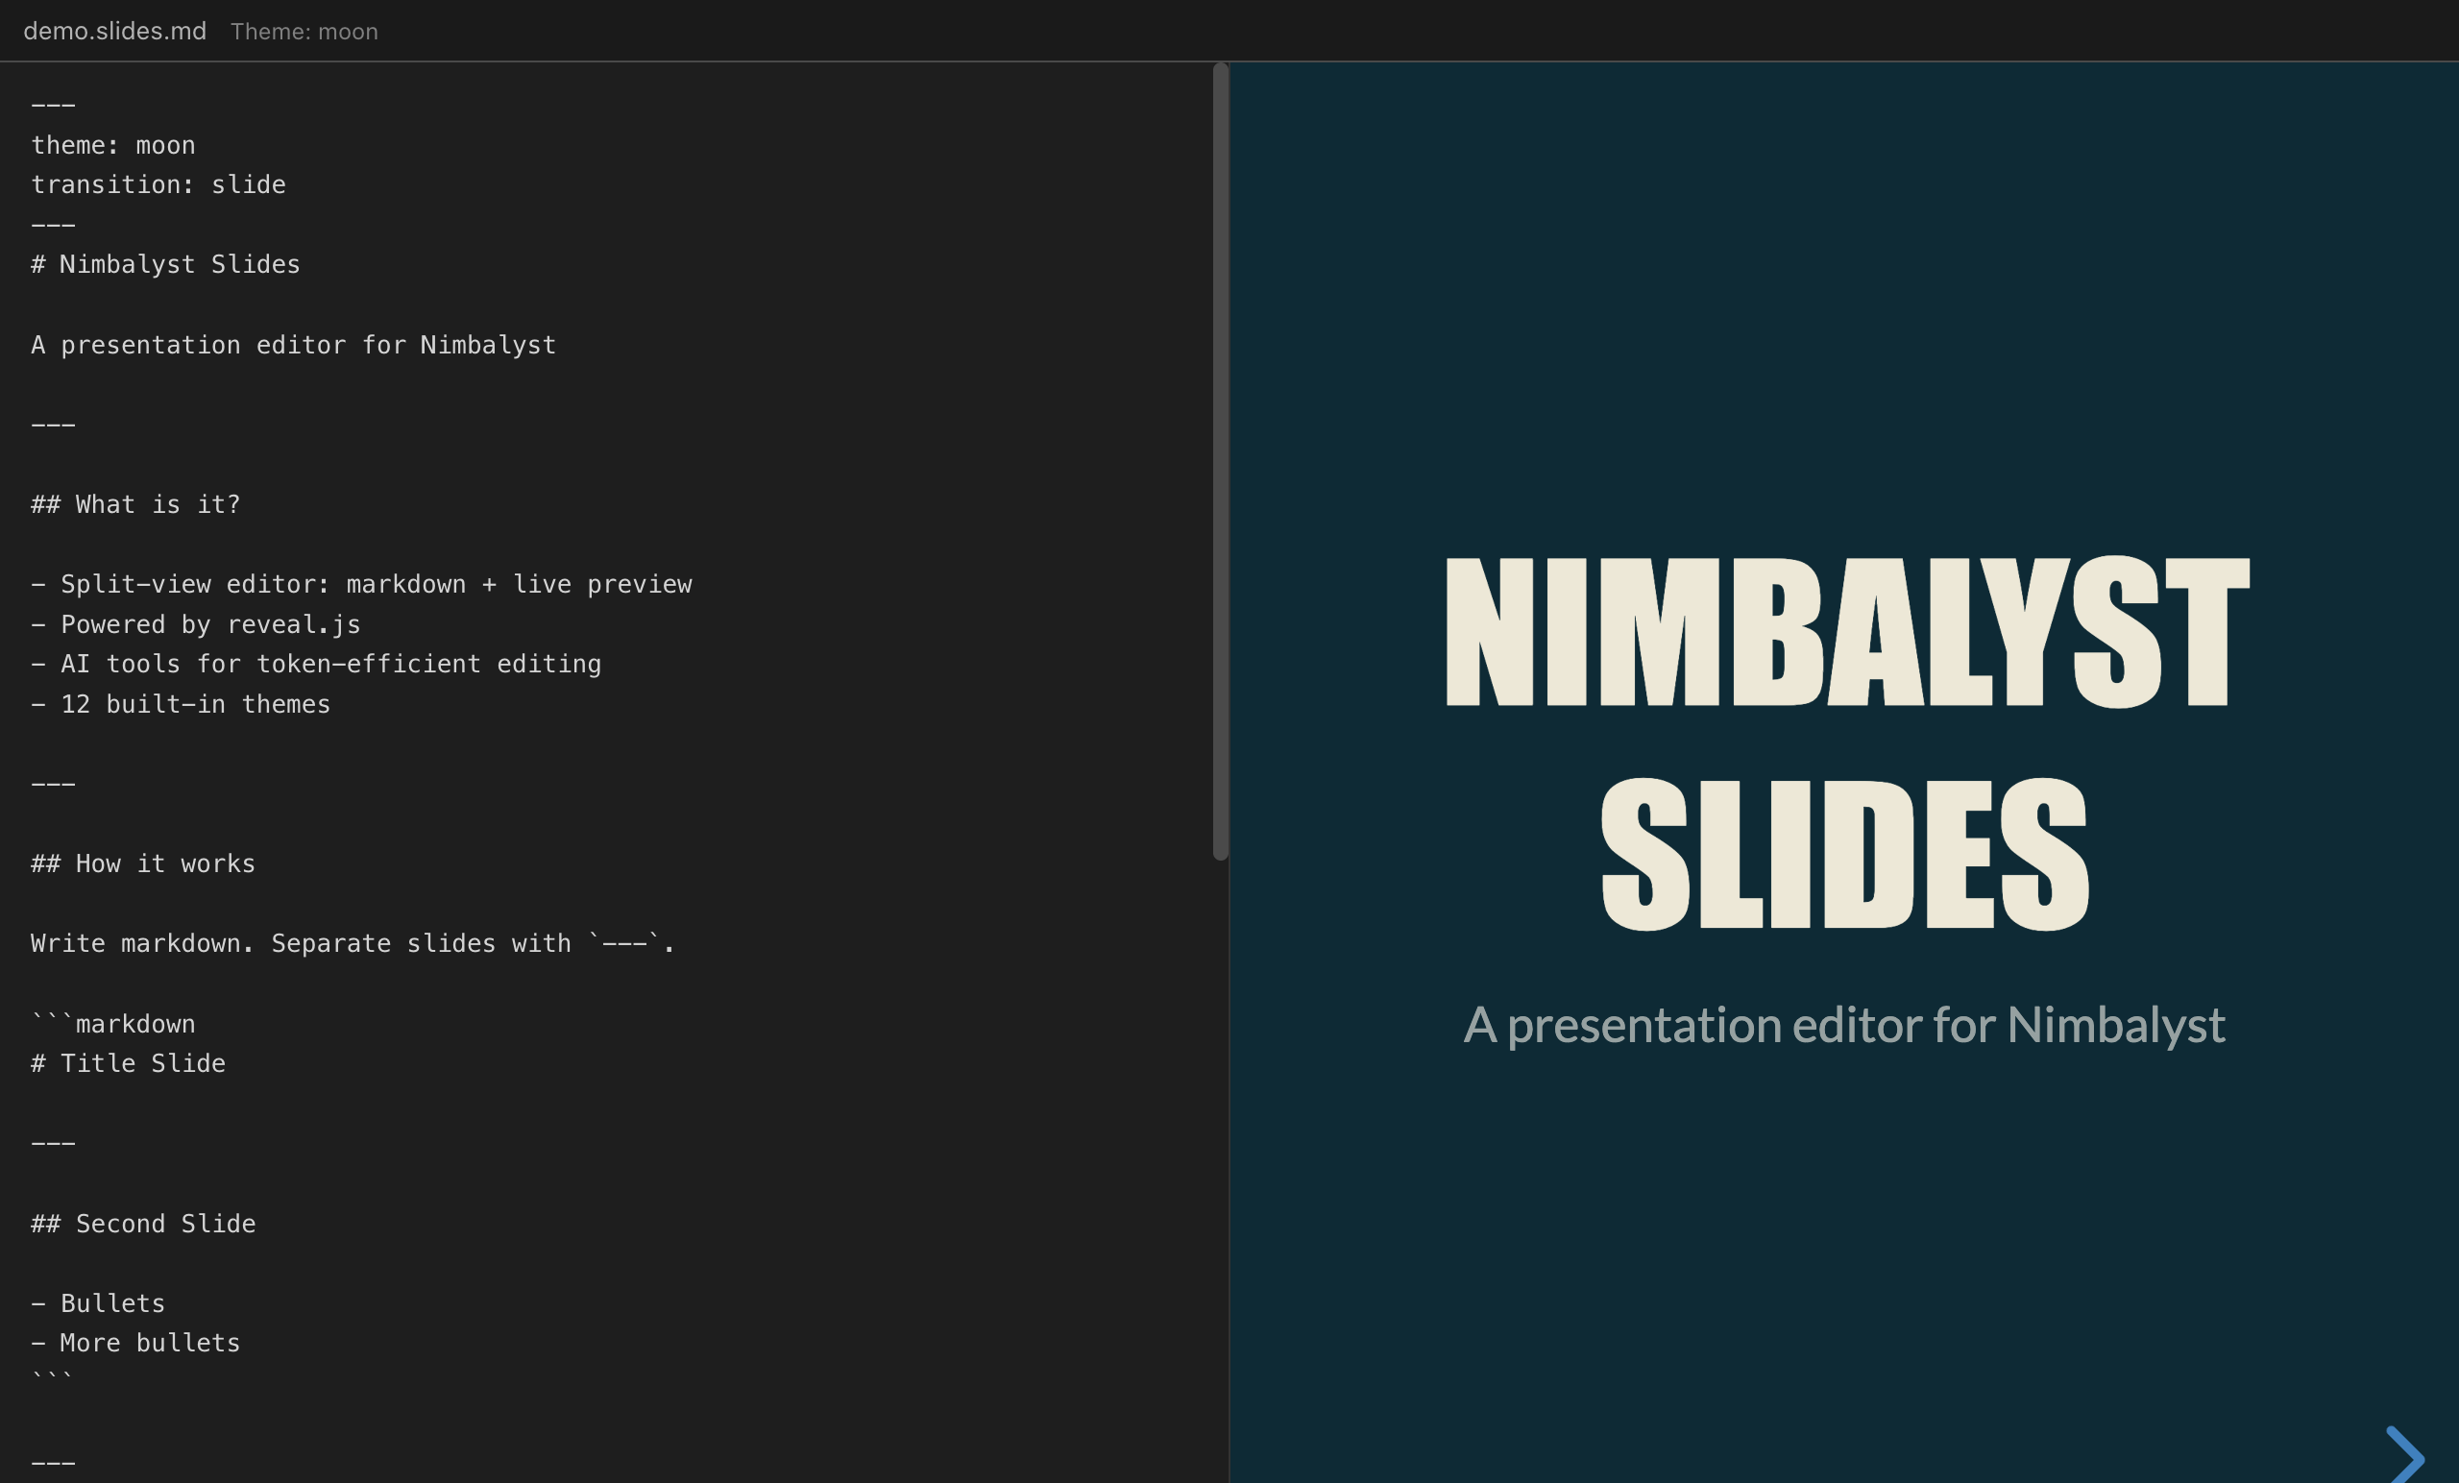This screenshot has width=2459, height=1483.
Task: Open the Theme: moon selector in the top bar
Action: 304,31
